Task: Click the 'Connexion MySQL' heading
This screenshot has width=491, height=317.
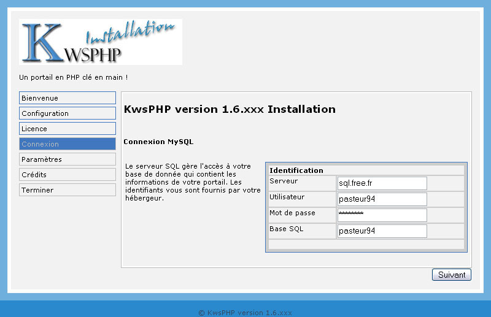Action: pyautogui.click(x=158, y=142)
